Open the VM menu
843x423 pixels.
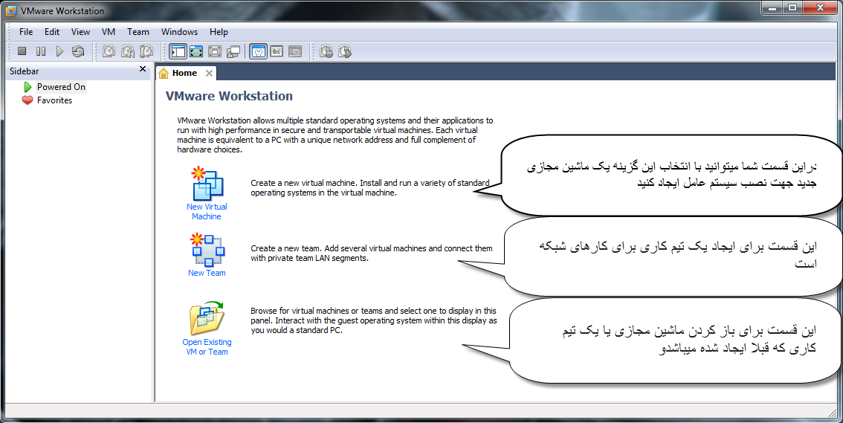click(x=109, y=32)
